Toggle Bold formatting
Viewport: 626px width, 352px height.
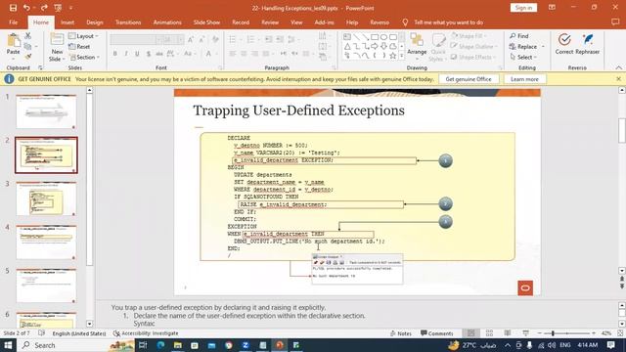[x=115, y=54]
